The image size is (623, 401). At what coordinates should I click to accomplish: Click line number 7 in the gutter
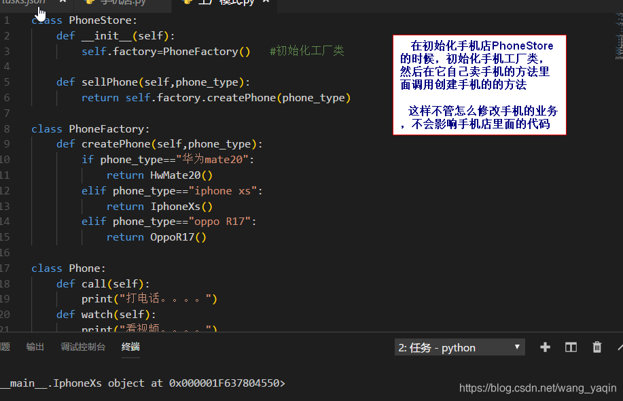(6, 114)
